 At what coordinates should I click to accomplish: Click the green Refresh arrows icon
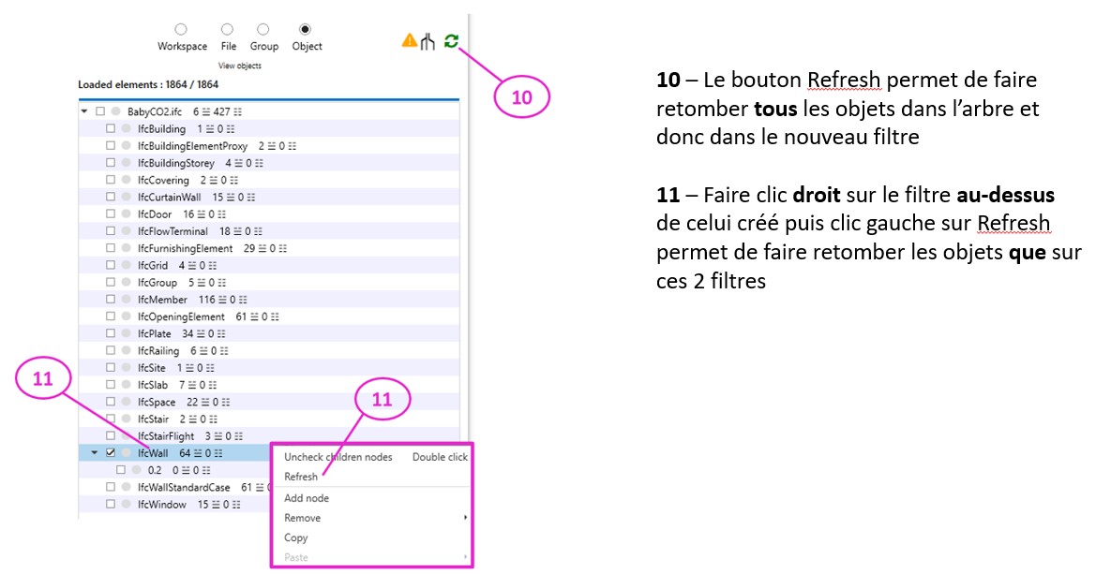452,40
